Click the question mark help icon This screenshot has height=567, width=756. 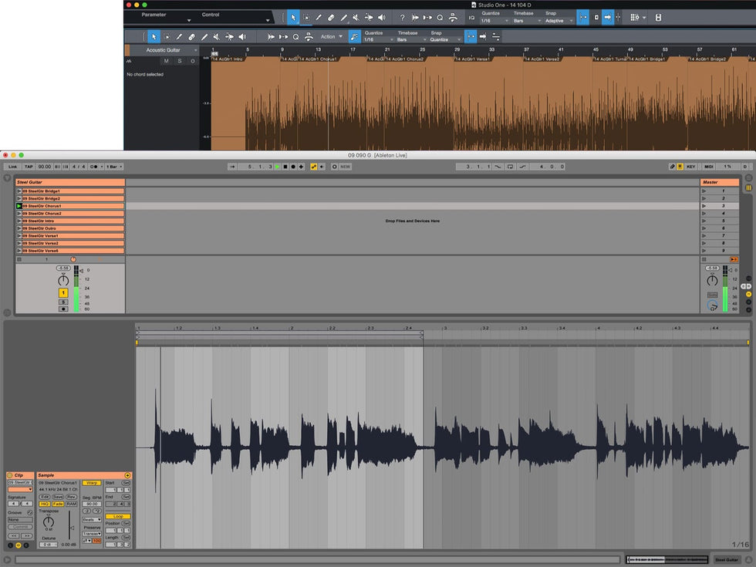[402, 17]
